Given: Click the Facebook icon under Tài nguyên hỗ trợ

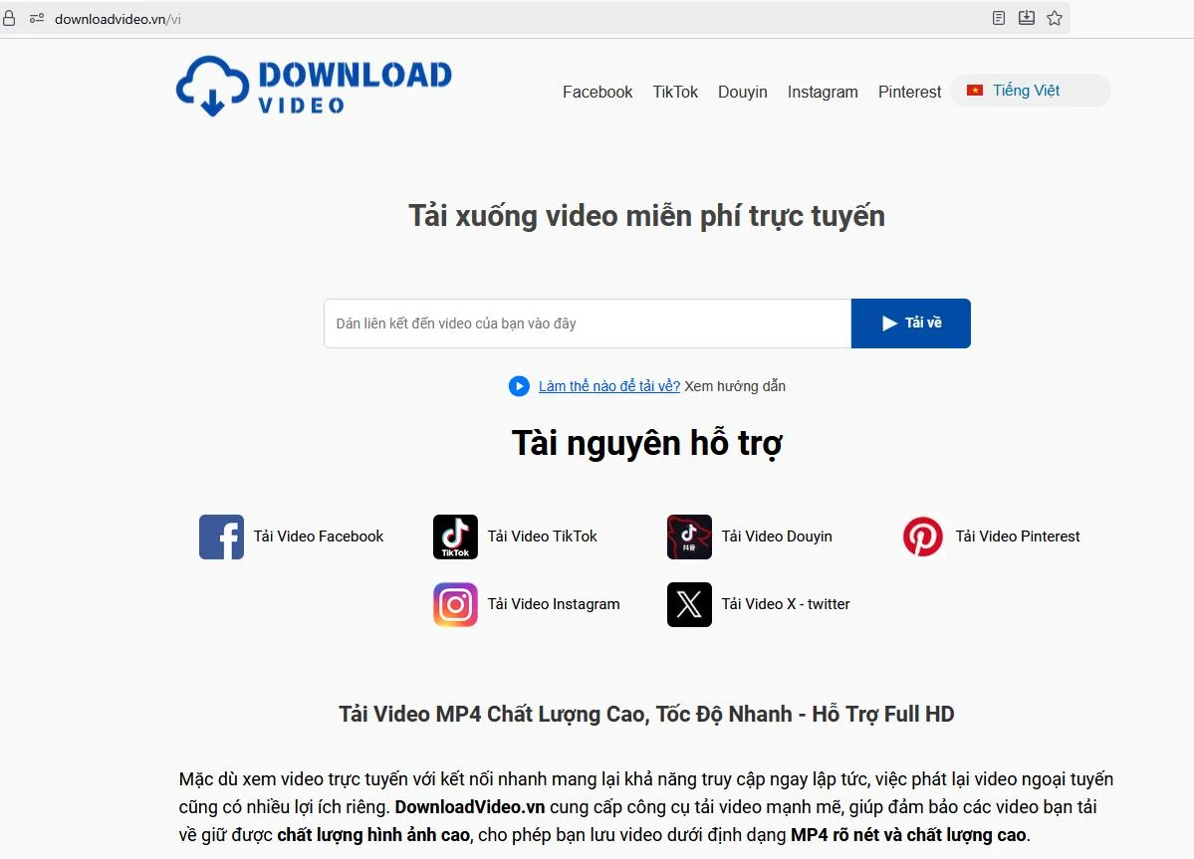Looking at the screenshot, I should tap(221, 536).
